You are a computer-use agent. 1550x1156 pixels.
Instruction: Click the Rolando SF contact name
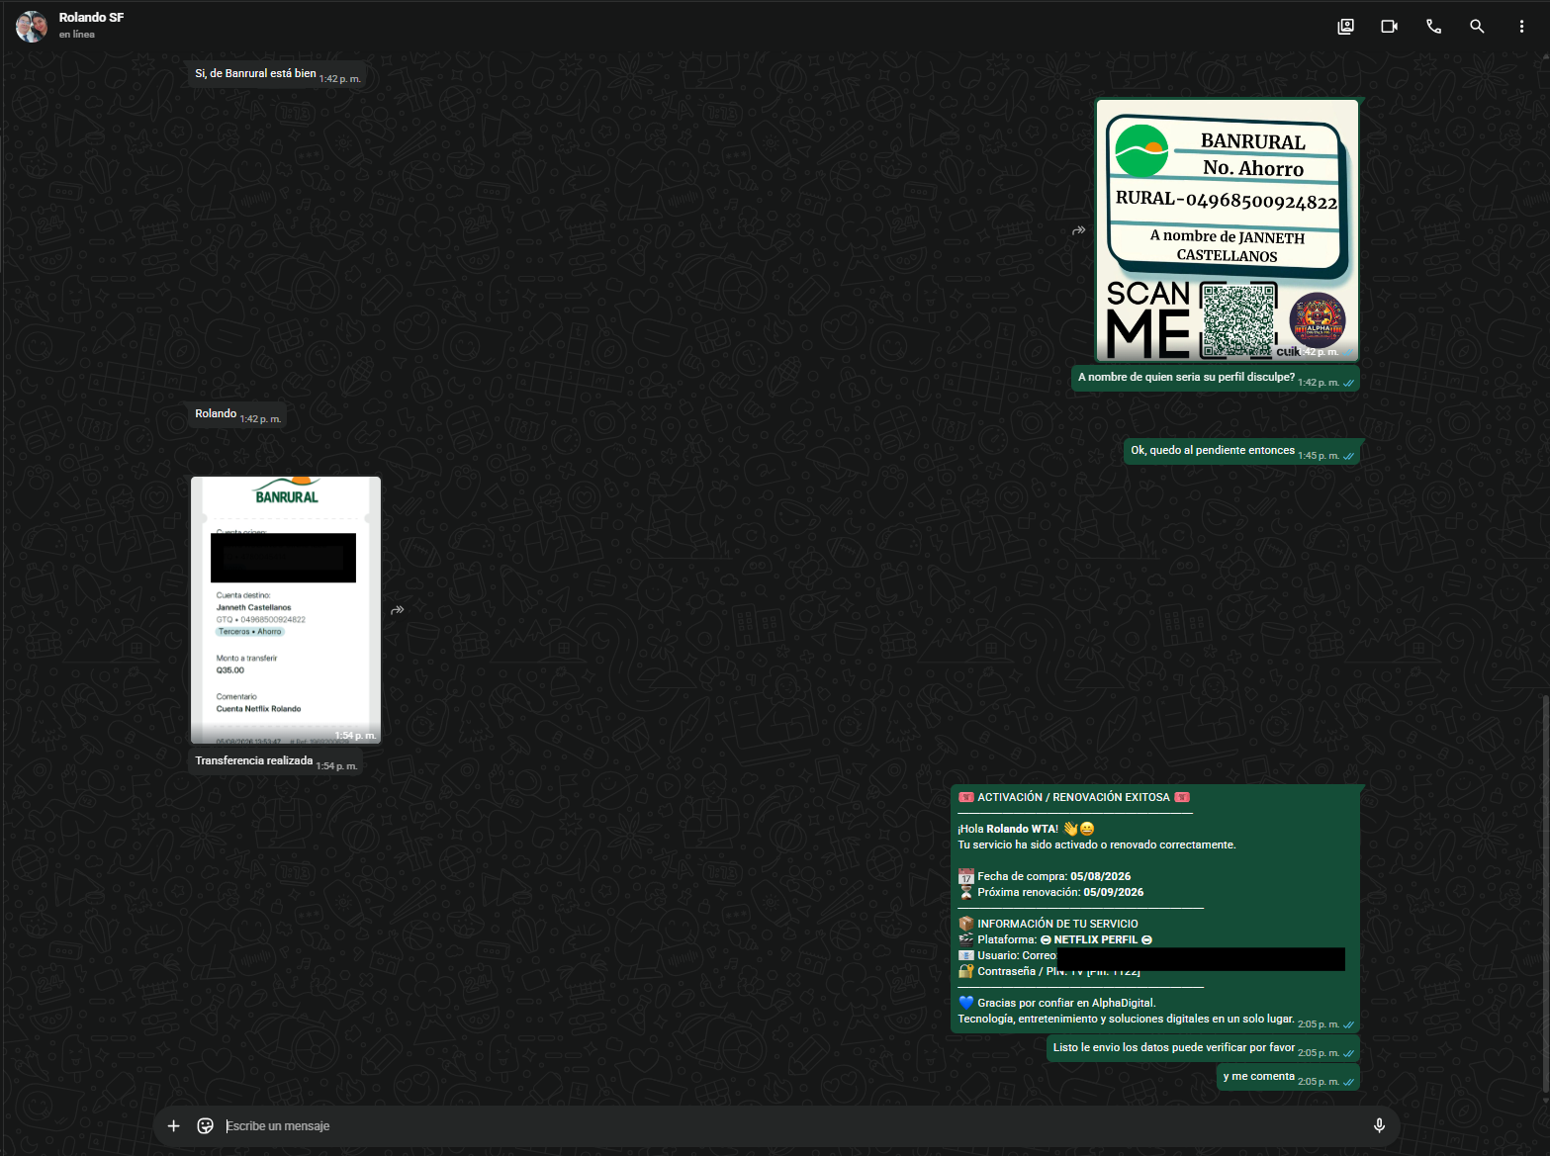91,18
